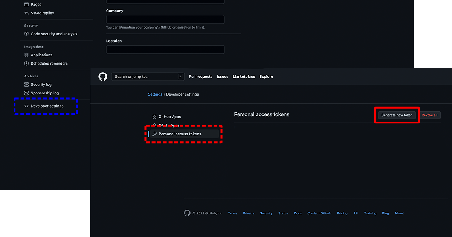452x237 pixels.
Task: Click the 'Integrations' section header in the sidebar
Action: click(x=34, y=47)
